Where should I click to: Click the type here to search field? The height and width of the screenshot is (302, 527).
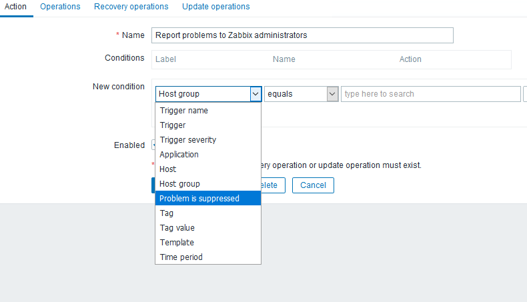[x=430, y=94]
